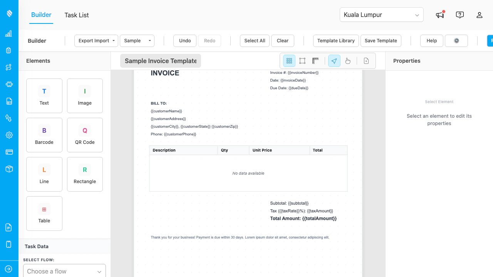Click the ruler measurement icon
Image resolution: width=493 pixels, height=277 pixels.
pos(315,61)
